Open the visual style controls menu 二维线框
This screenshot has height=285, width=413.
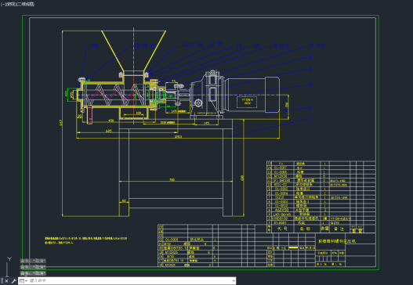(24, 4)
